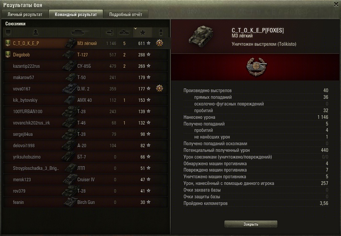Sort by damage dealt gun icon
This screenshot has width=341, height=236.
click(109, 32)
